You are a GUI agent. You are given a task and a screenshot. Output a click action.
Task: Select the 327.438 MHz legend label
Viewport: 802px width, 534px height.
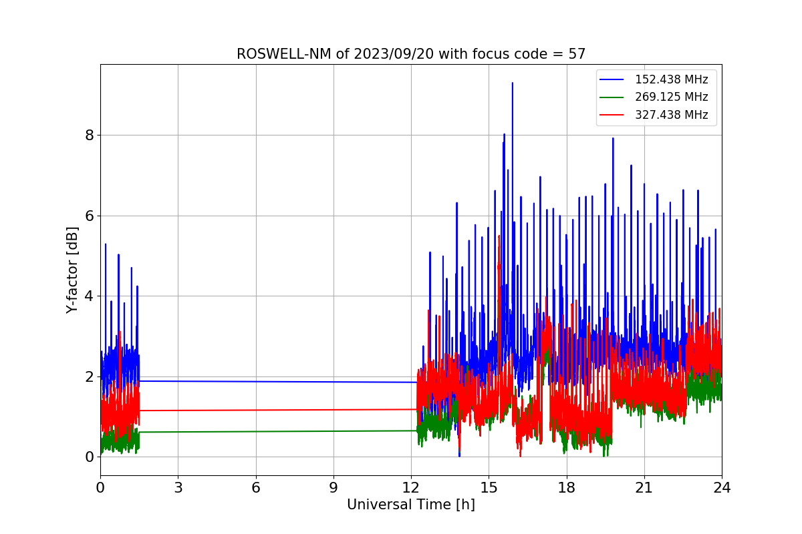(x=671, y=115)
